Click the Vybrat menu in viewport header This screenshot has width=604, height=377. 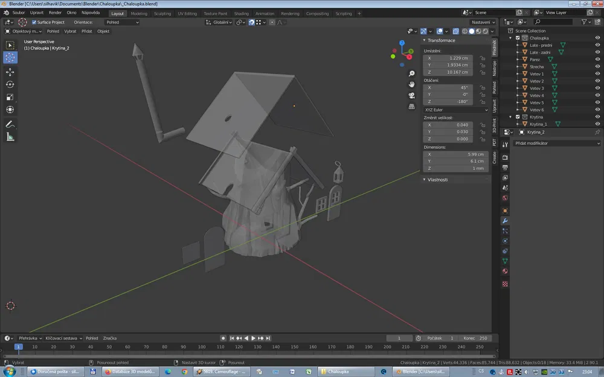pos(71,31)
